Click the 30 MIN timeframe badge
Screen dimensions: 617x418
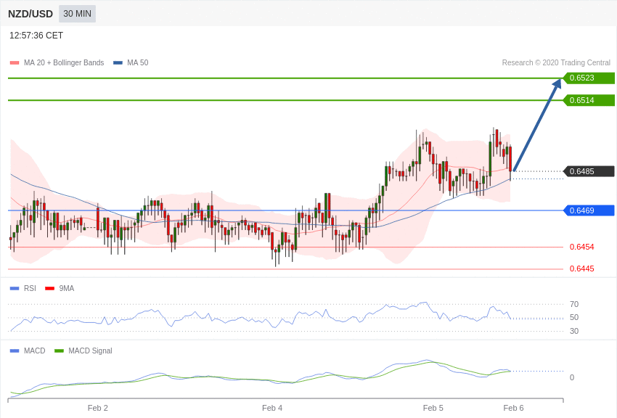[x=77, y=14]
